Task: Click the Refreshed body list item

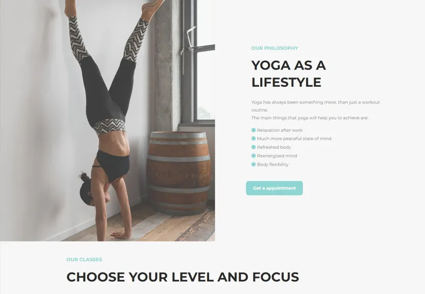Action: pyautogui.click(x=274, y=148)
